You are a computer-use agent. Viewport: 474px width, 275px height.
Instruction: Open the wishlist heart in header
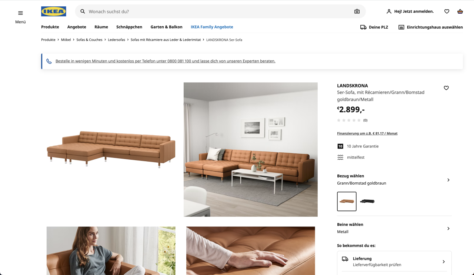(447, 11)
